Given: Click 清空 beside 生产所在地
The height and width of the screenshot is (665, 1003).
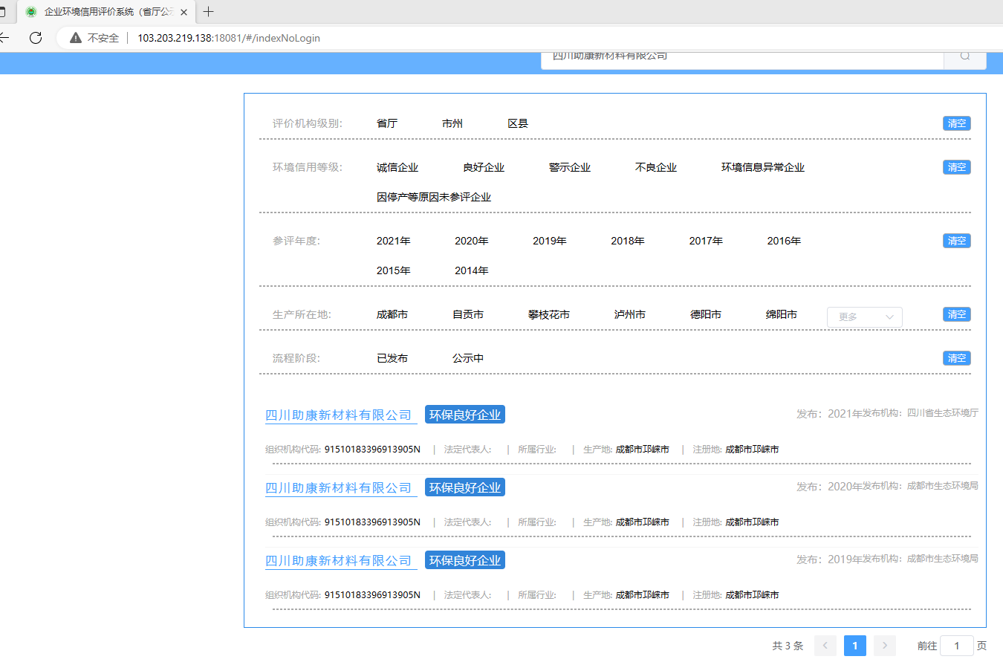Looking at the screenshot, I should pyautogui.click(x=956, y=314).
